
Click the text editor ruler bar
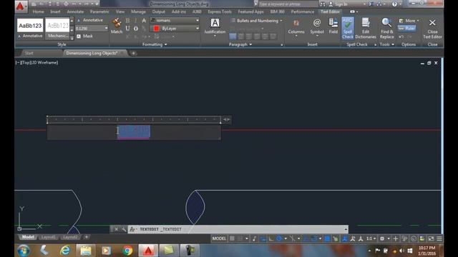134,119
